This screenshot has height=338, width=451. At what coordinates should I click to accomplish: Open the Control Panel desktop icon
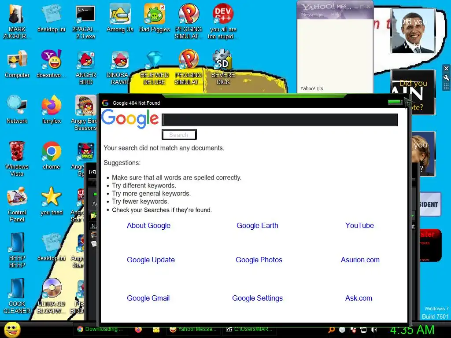pos(17,204)
